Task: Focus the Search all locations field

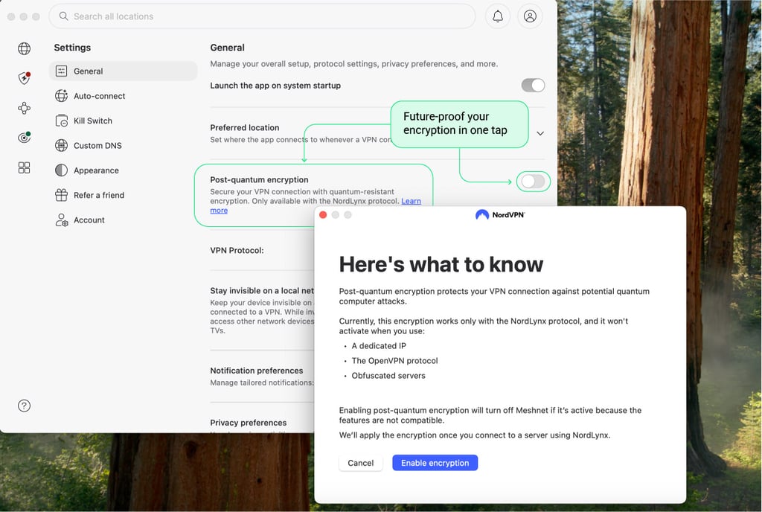Action: 262,16
